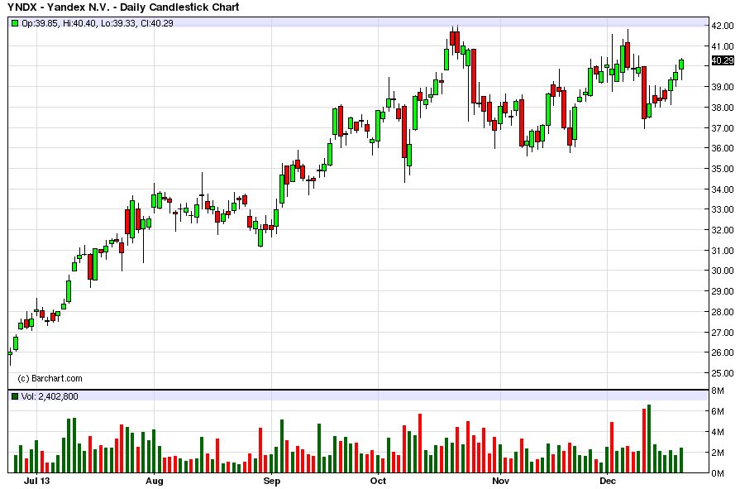Click the 41.00 price axis label

723,46
